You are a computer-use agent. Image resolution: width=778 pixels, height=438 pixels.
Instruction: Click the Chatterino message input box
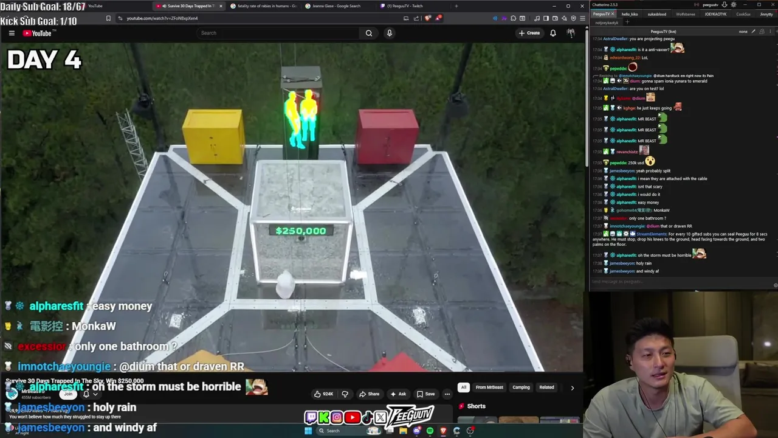681,282
